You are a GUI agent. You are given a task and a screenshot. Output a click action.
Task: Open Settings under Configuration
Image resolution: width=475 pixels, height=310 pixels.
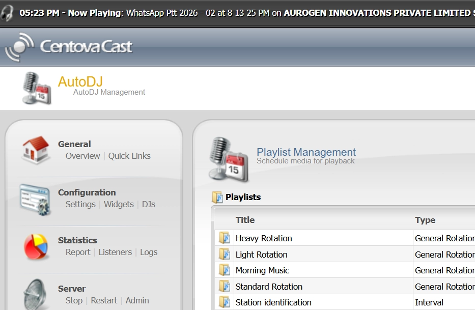coord(80,204)
